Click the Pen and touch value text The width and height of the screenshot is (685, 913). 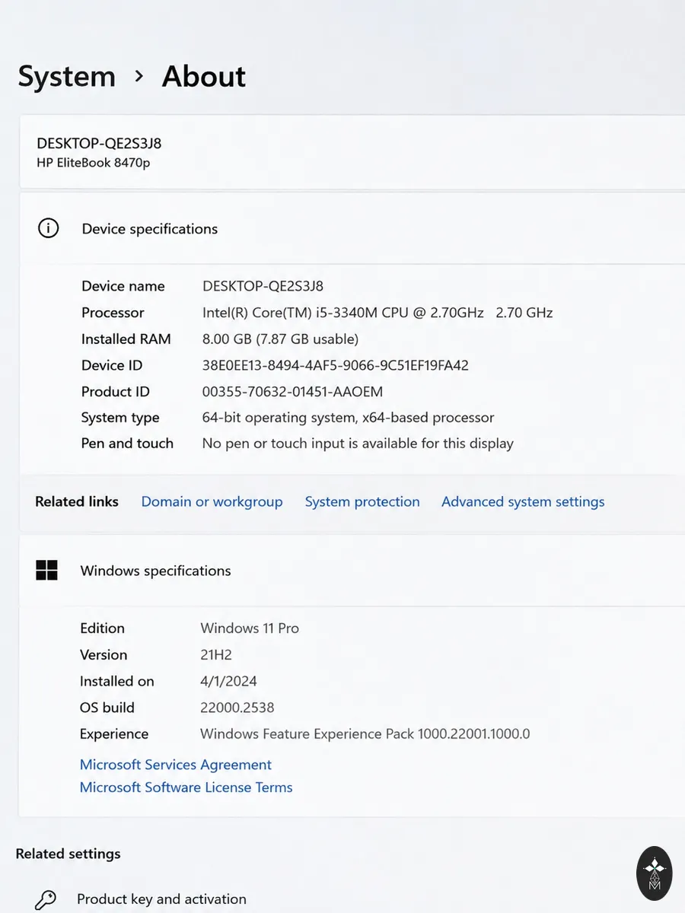[x=358, y=444]
